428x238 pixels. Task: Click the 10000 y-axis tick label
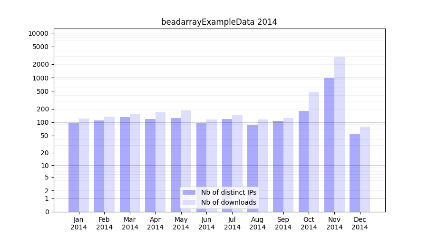tap(38, 33)
